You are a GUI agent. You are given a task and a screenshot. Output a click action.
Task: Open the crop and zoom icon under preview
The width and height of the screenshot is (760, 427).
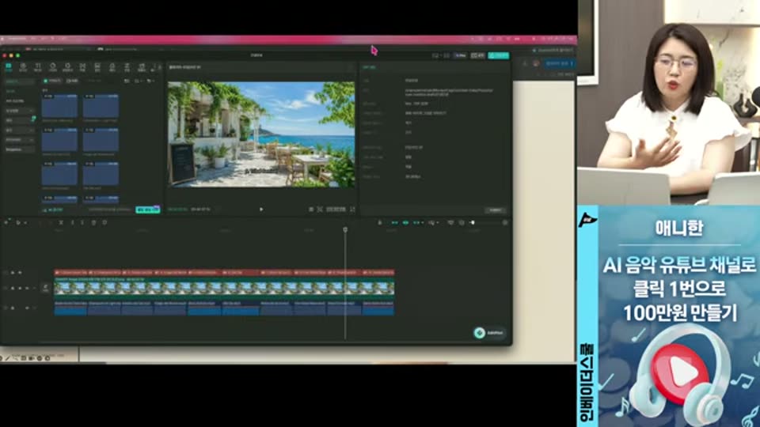tap(320, 209)
